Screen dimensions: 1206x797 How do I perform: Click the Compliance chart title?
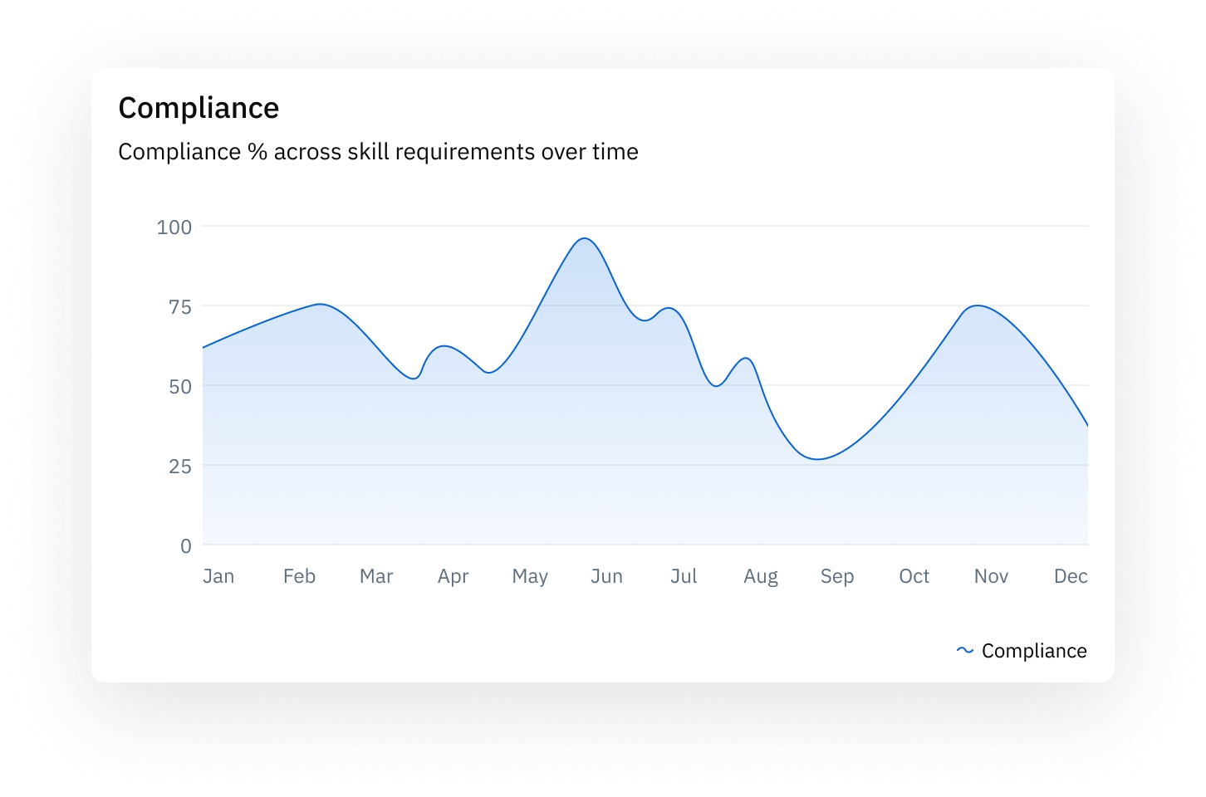click(199, 108)
